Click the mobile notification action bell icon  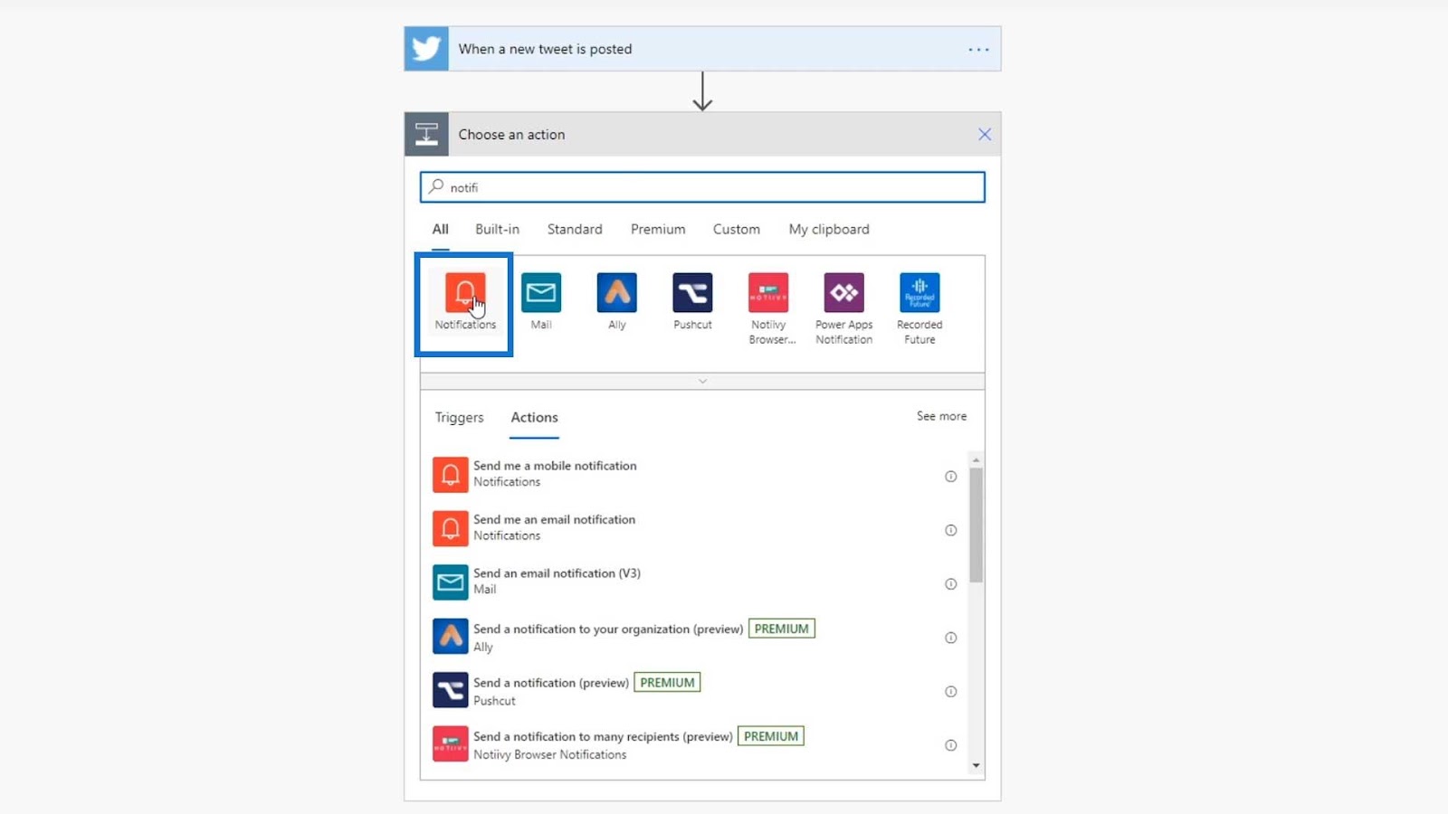tap(450, 475)
